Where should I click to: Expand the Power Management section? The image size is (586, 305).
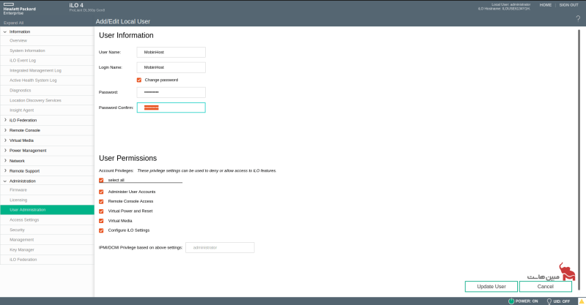[x=5, y=150]
